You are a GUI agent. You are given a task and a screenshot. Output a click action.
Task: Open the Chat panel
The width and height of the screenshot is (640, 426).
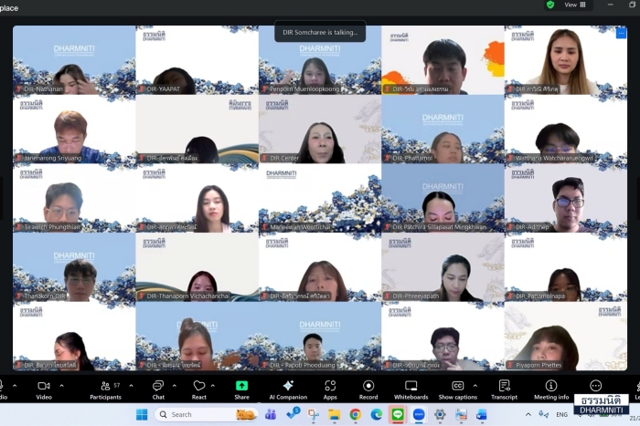point(158,388)
